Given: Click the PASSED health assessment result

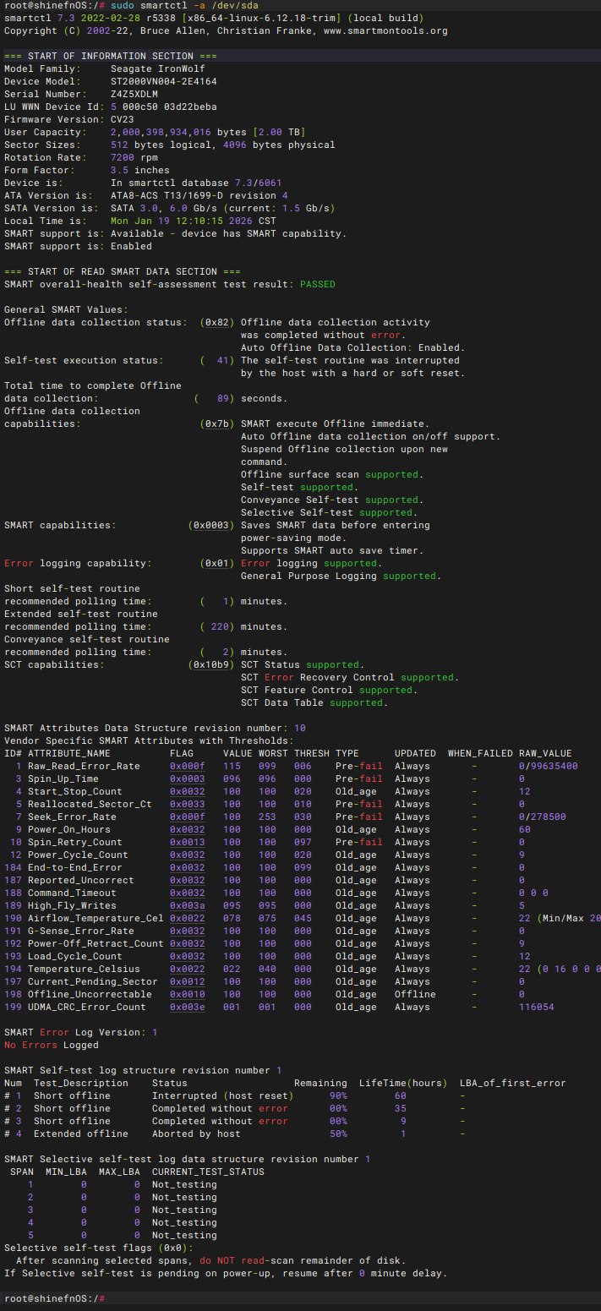Looking at the screenshot, I should [318, 284].
